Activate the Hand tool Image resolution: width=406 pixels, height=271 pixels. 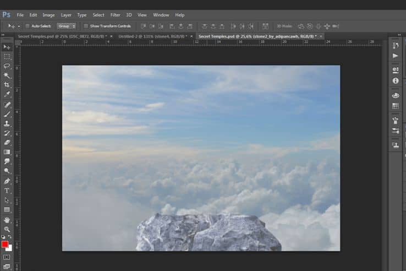coord(7,220)
